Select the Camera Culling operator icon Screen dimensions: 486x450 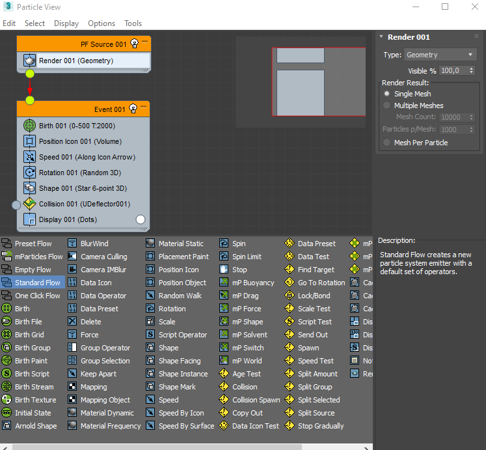[72, 257]
